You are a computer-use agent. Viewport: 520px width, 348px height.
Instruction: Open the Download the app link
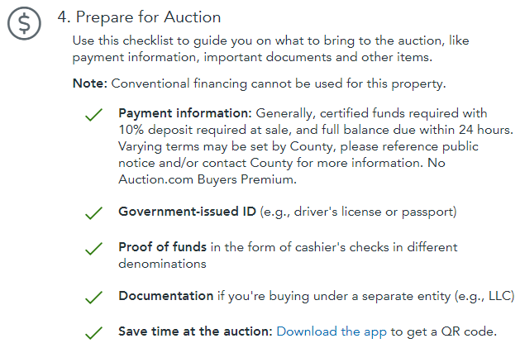tap(332, 331)
